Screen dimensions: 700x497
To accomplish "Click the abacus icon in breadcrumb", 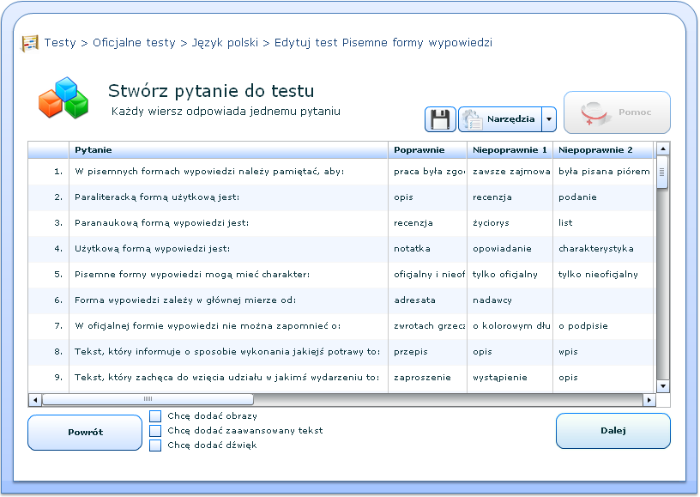I will [30, 43].
